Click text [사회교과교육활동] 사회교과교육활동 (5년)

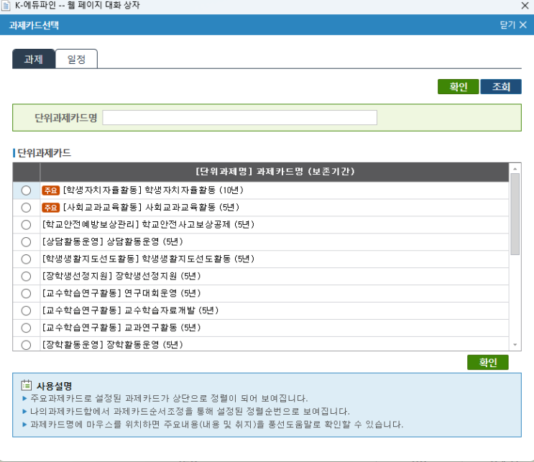[x=151, y=207]
